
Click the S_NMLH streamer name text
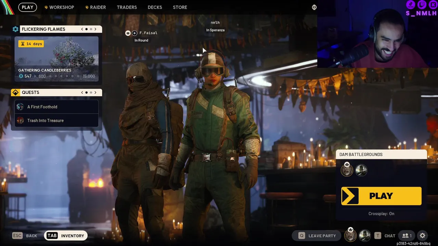[x=421, y=13]
